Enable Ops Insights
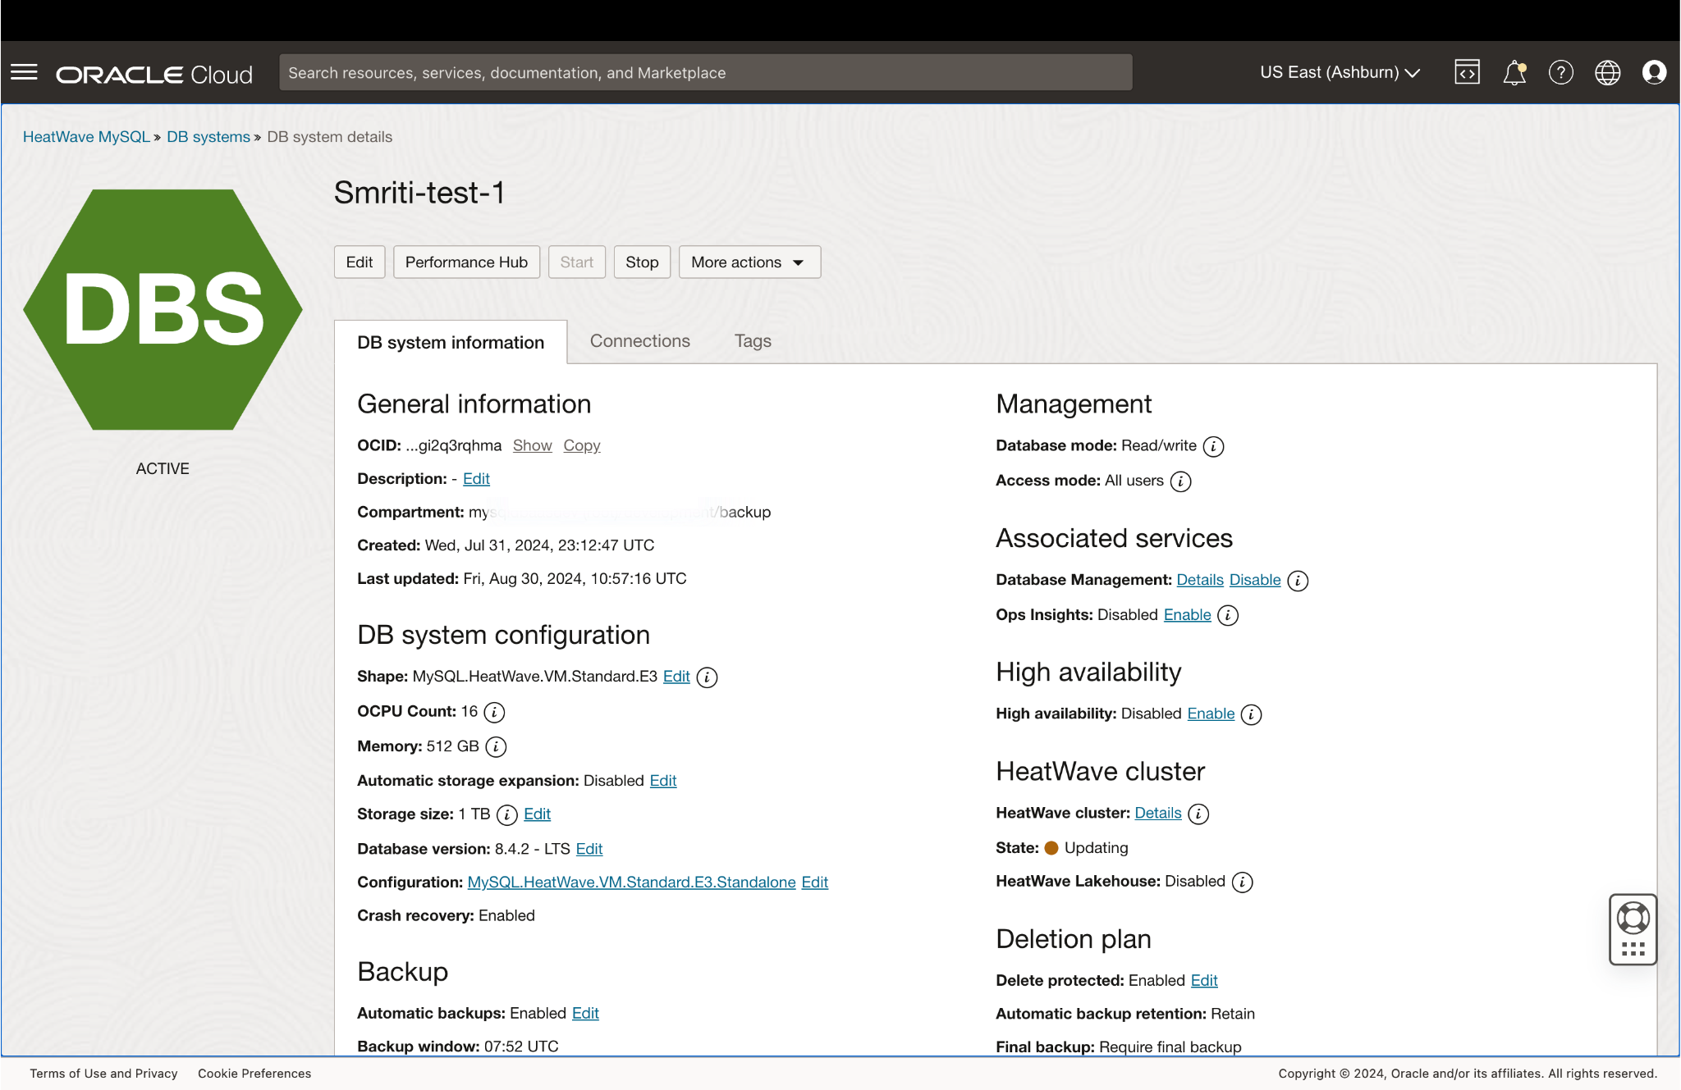The image size is (1681, 1090). [1188, 614]
